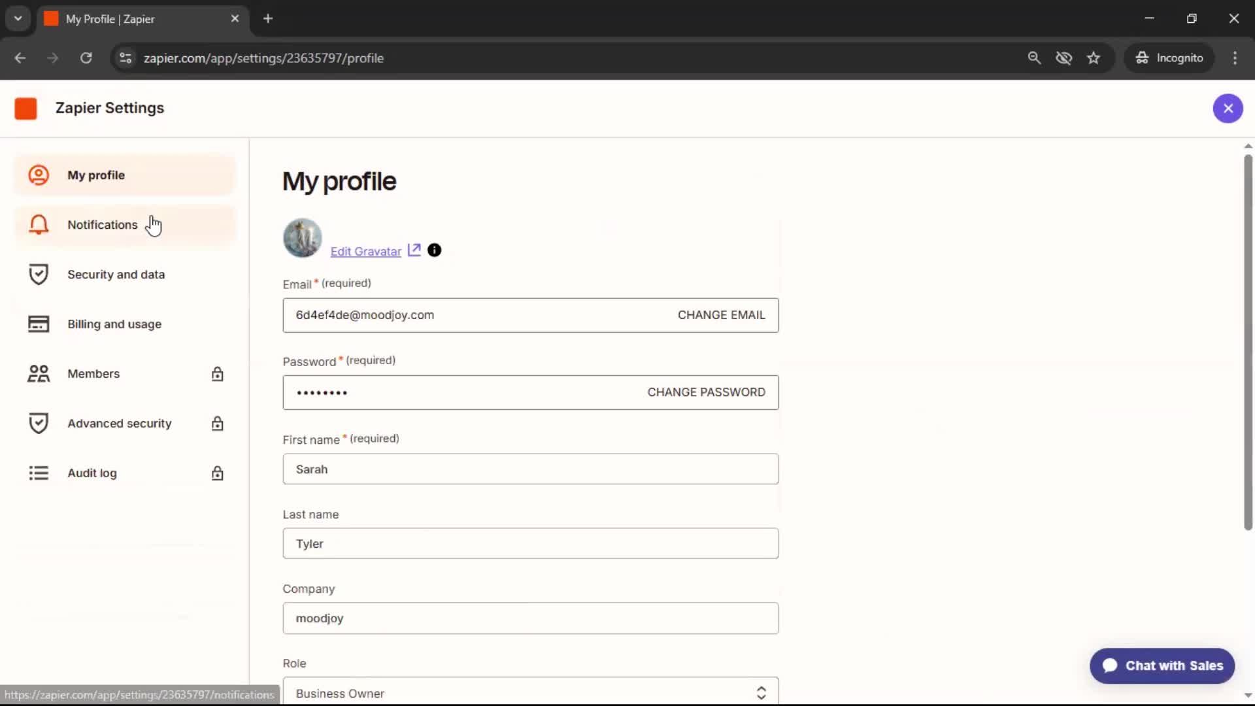The image size is (1255, 706).
Task: Focus the Company field containing moodjoy
Action: pos(530,618)
